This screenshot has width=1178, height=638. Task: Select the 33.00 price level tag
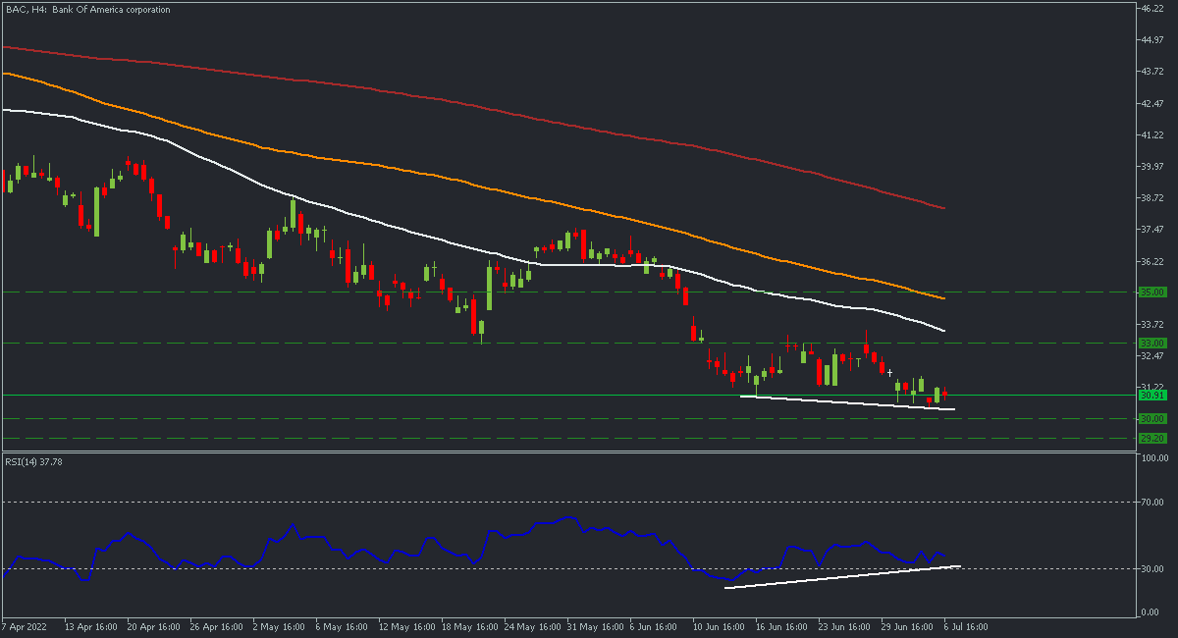(1151, 344)
